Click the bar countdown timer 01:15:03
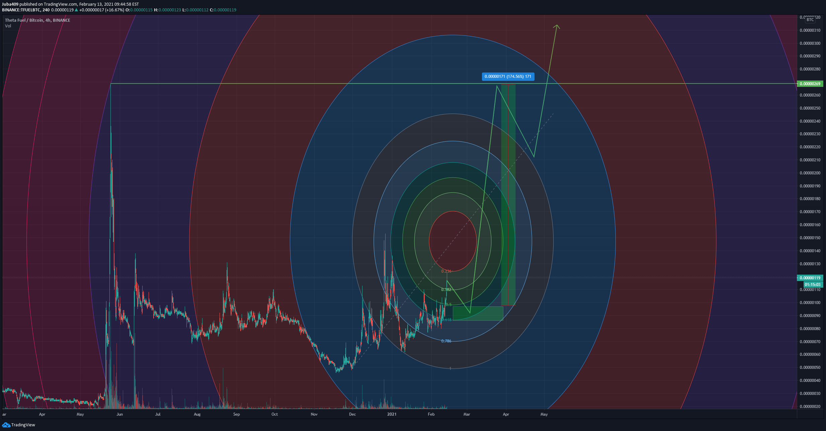Viewport: 826px width, 431px height. pos(813,285)
